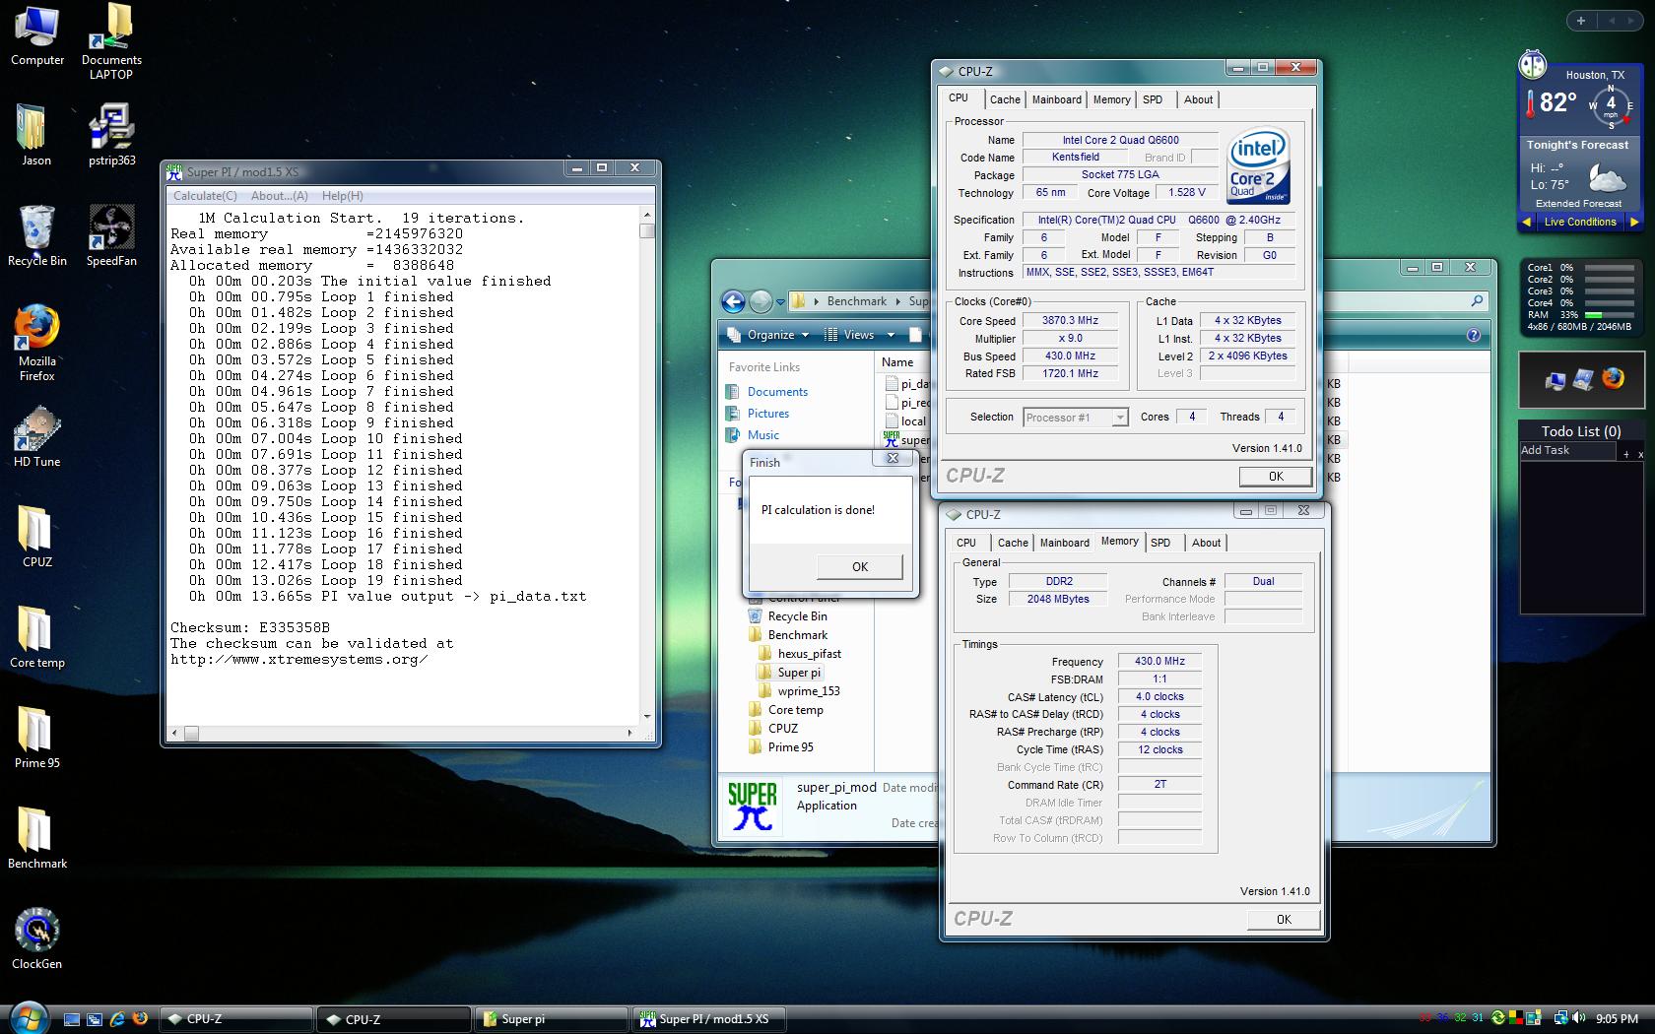Click the Explorer Help question mark icon
The height and width of the screenshot is (1034, 1655).
click(x=1473, y=335)
